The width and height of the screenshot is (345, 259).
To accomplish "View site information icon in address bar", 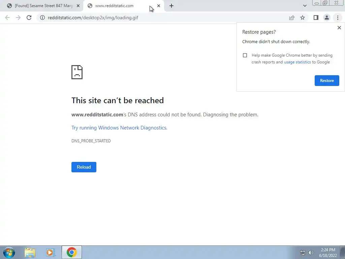I will [42, 18].
